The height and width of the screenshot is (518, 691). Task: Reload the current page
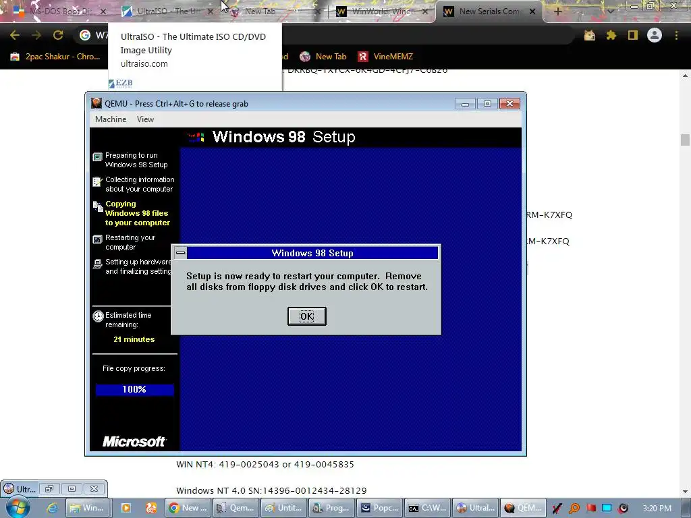[x=58, y=35]
